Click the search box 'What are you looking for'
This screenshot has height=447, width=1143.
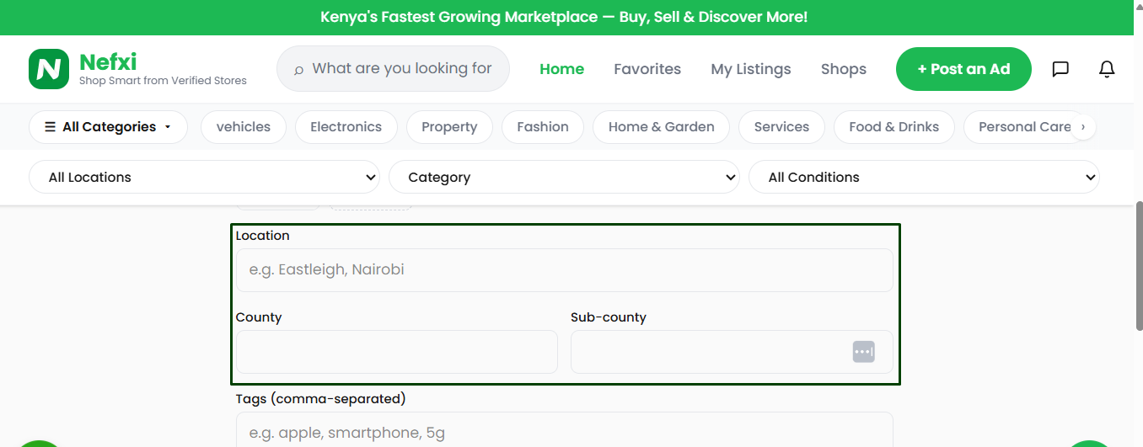(x=394, y=69)
